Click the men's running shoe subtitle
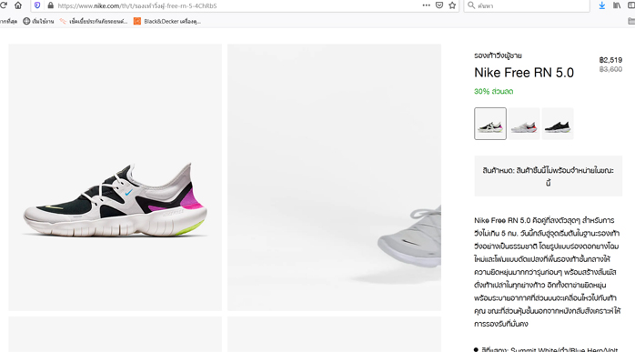 coord(498,55)
